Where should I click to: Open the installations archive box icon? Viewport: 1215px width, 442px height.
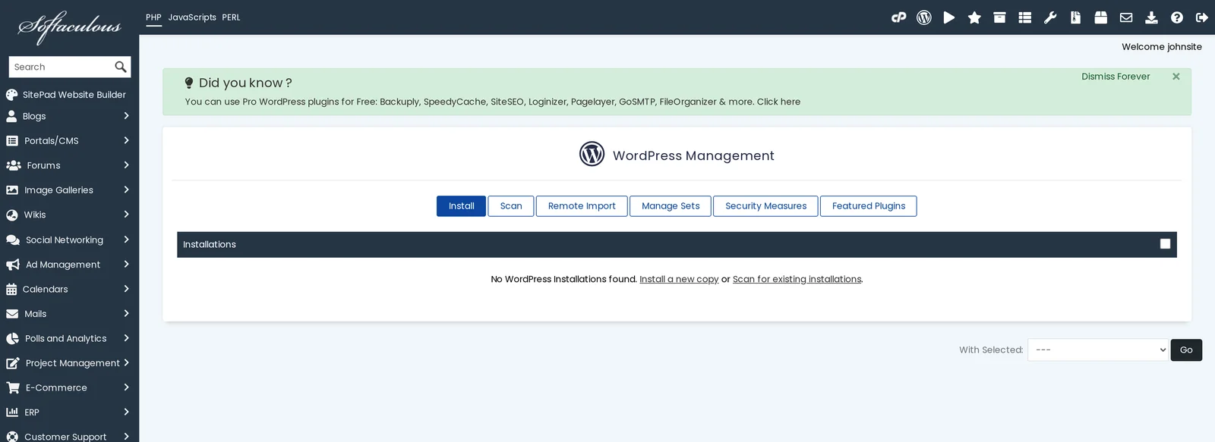pyautogui.click(x=999, y=17)
